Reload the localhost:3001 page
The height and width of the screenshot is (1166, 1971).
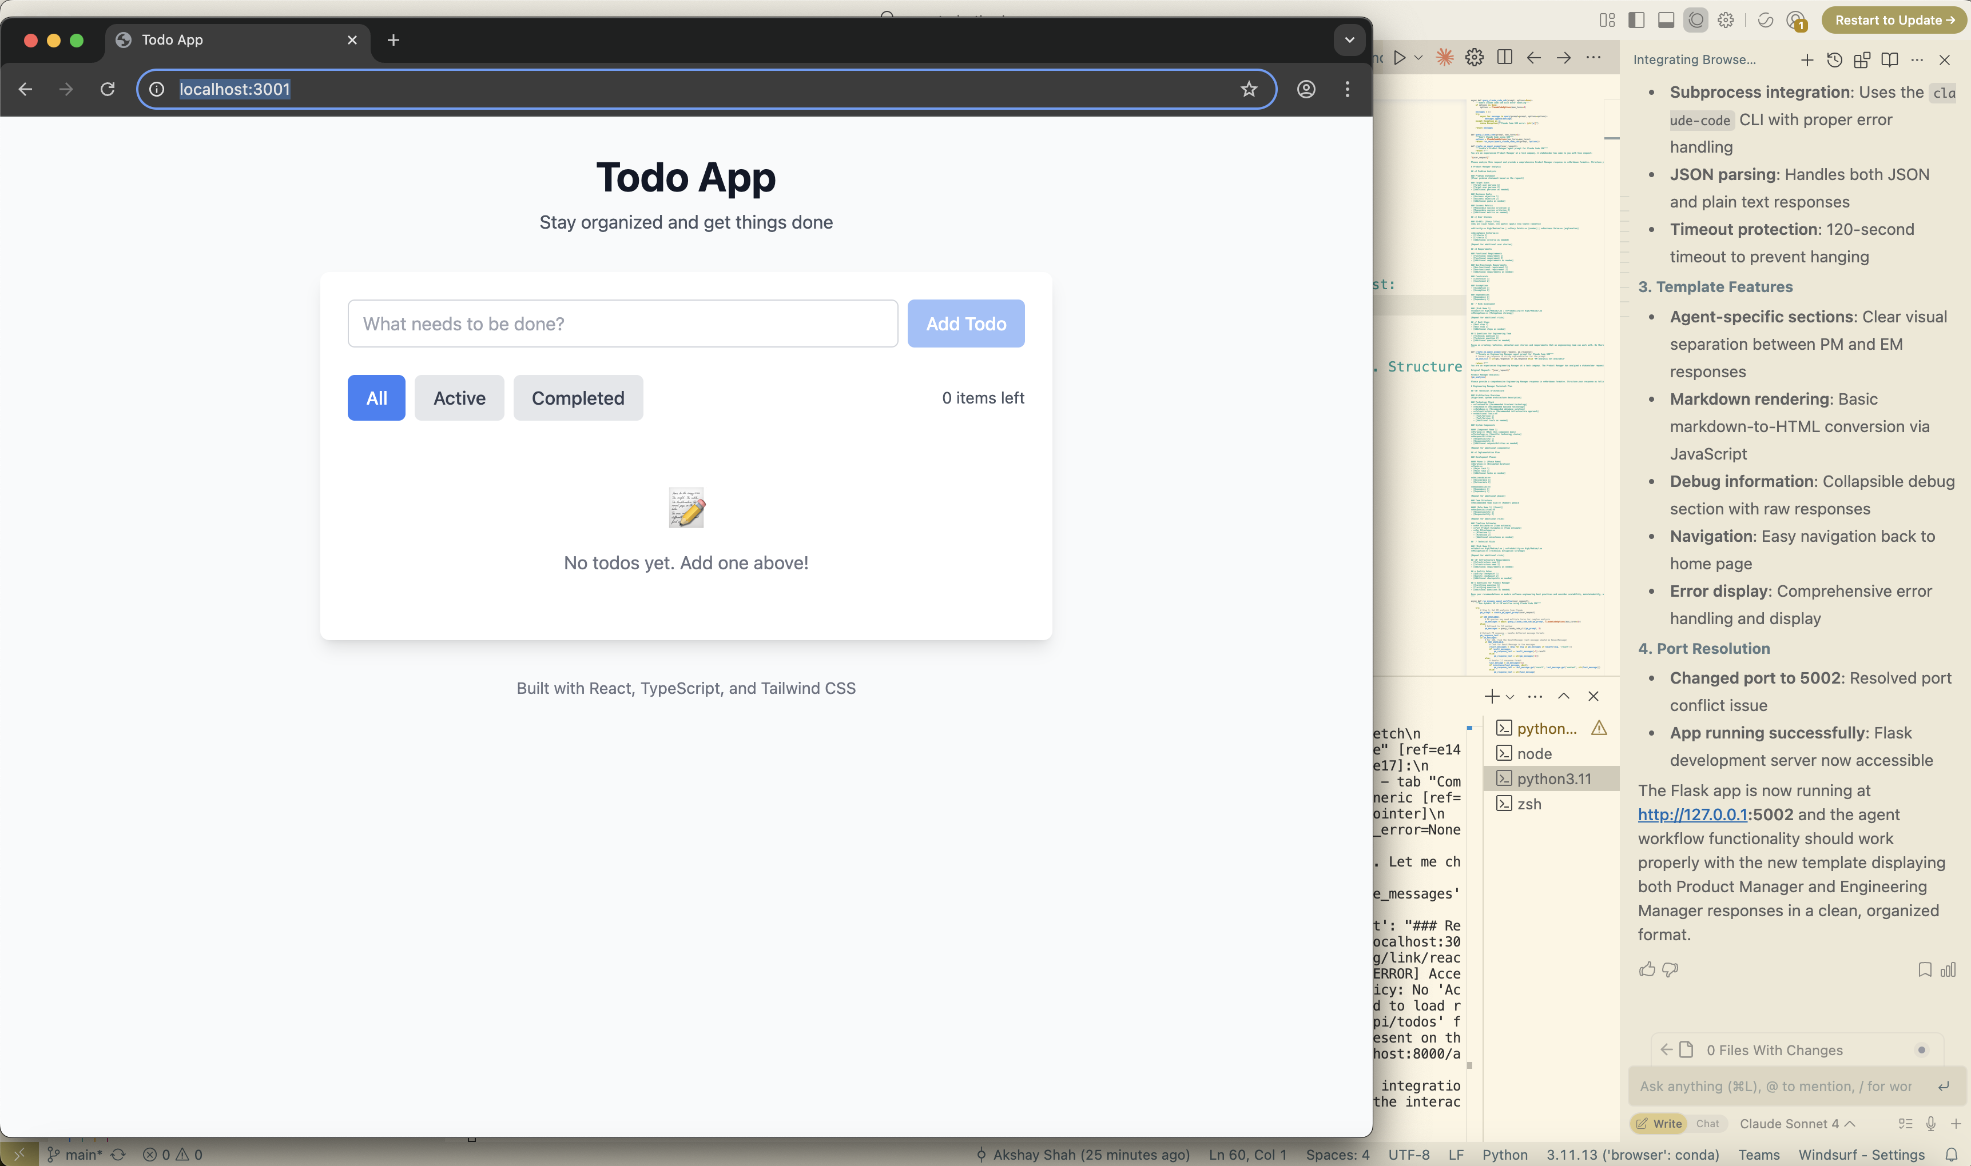pyautogui.click(x=108, y=90)
